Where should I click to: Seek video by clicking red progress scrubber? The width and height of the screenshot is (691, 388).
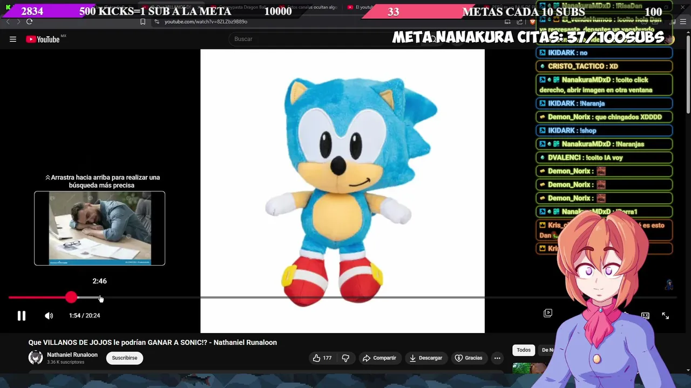pyautogui.click(x=71, y=297)
